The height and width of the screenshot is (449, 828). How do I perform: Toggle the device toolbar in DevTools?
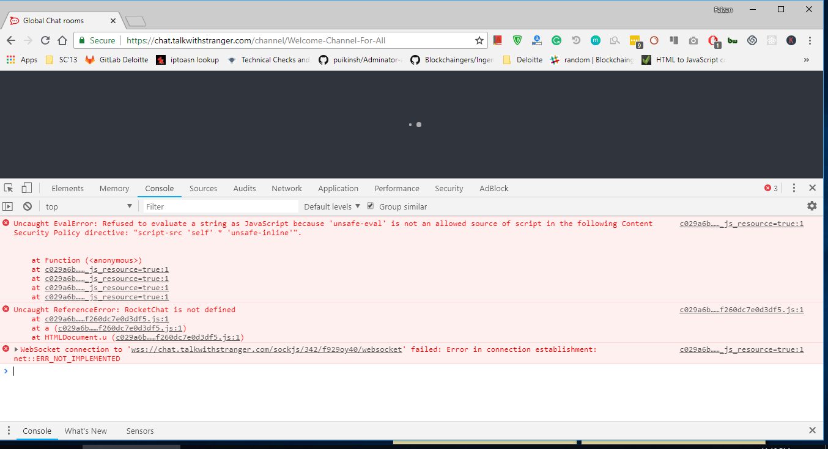25,188
